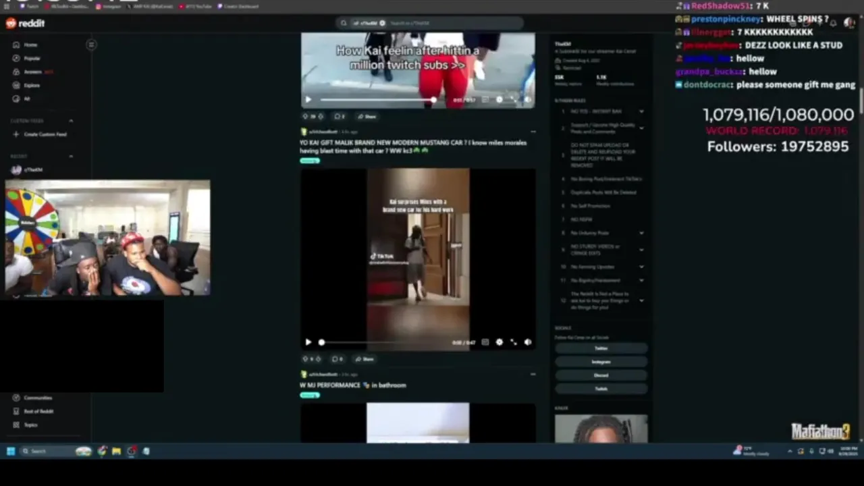Click rule text 'Duplicate Posts Will Be Deleted'
This screenshot has height=486, width=864.
pos(603,192)
